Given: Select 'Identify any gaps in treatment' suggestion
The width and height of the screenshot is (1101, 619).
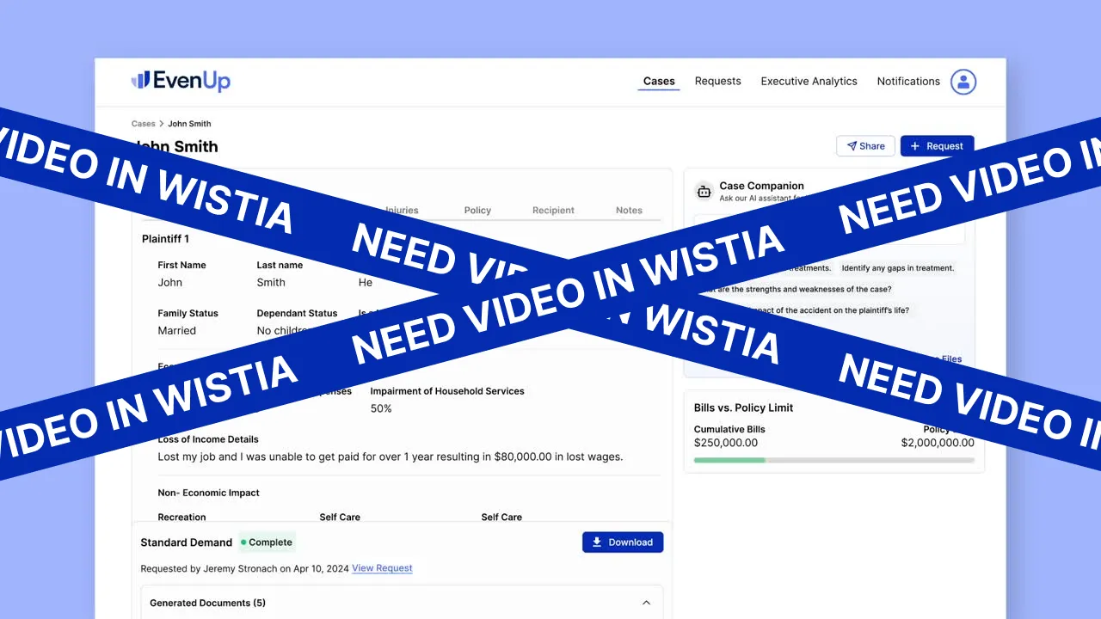Looking at the screenshot, I should (897, 268).
